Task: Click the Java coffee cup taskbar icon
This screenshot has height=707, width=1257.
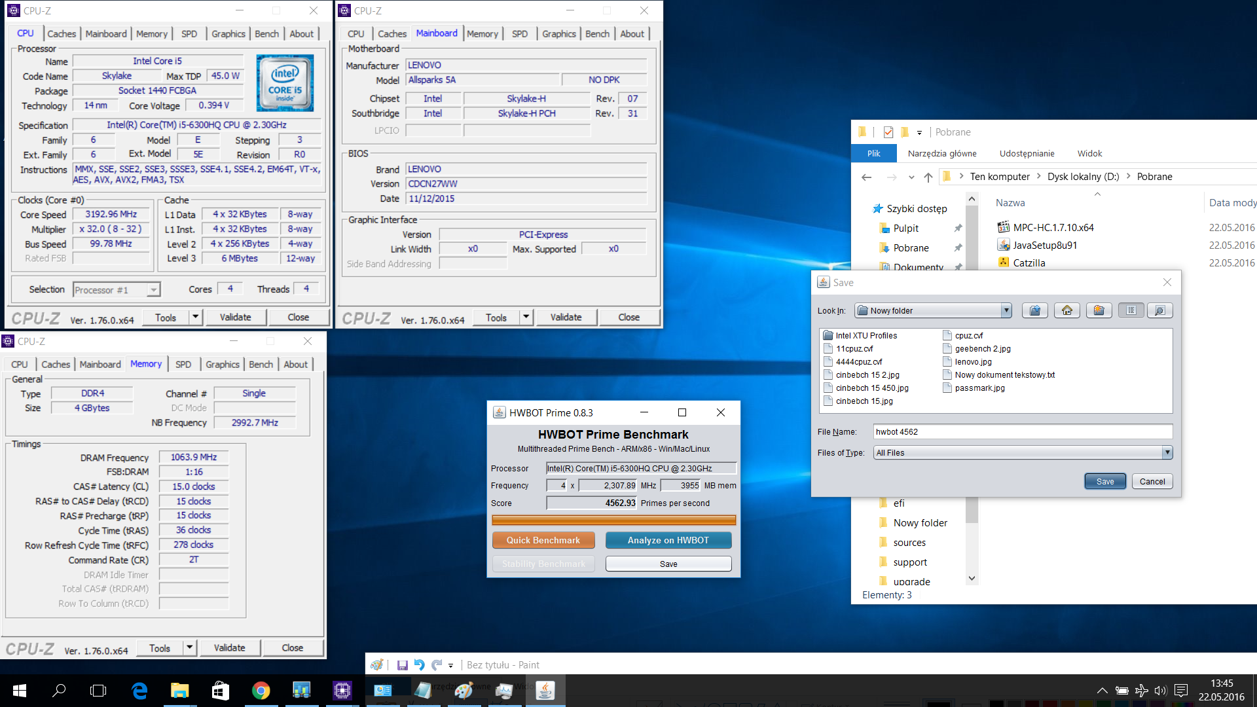Action: [x=545, y=691]
